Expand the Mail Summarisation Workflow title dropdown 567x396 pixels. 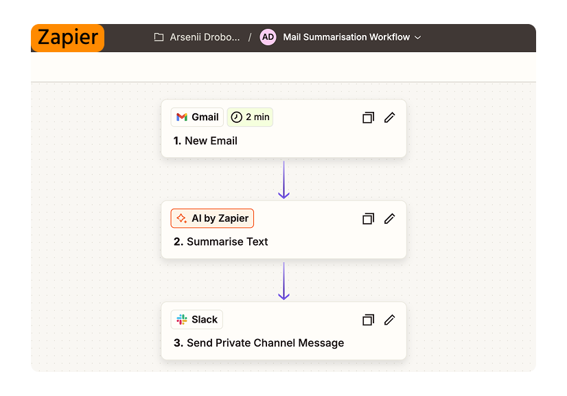(418, 38)
